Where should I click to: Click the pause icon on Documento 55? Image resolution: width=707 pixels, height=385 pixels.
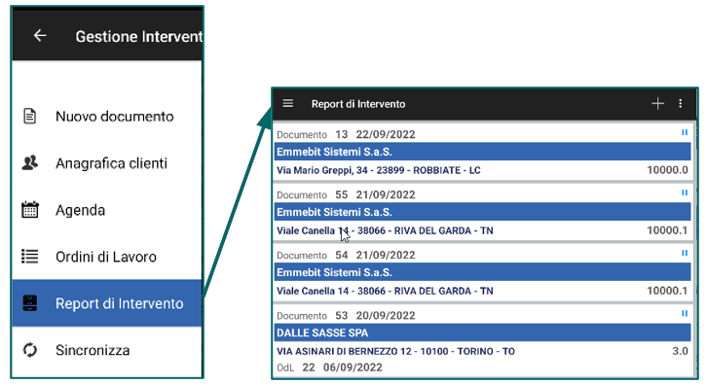685,192
